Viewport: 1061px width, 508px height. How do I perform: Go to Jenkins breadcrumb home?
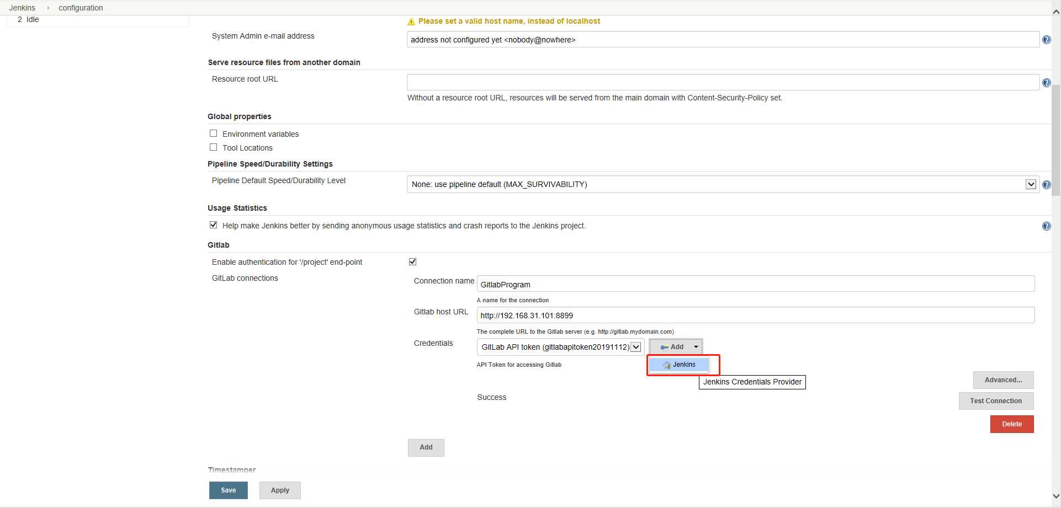click(22, 8)
